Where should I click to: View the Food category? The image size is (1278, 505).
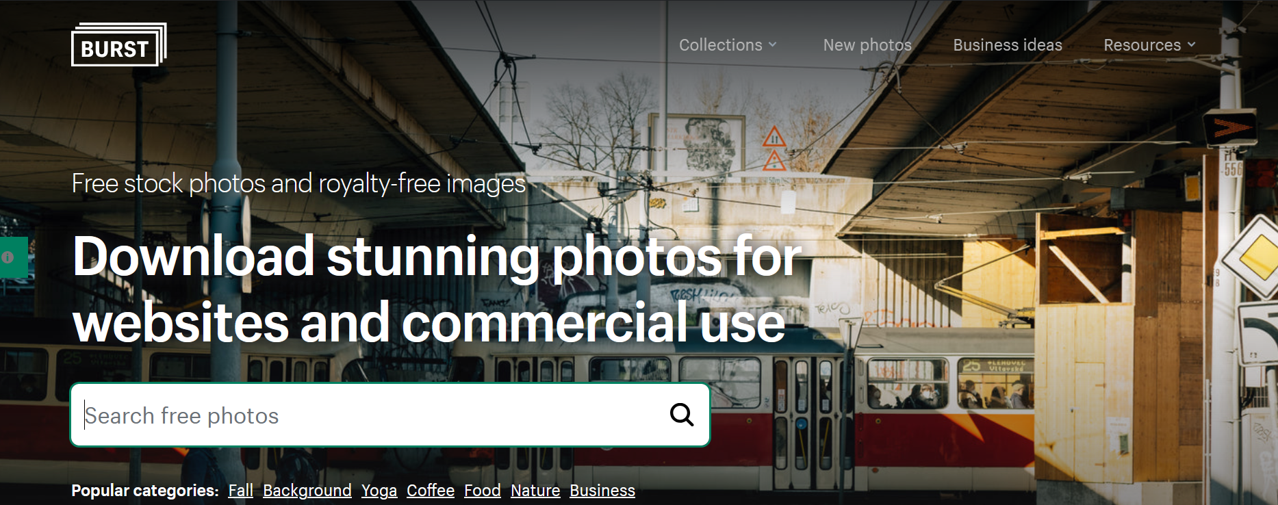coord(482,491)
